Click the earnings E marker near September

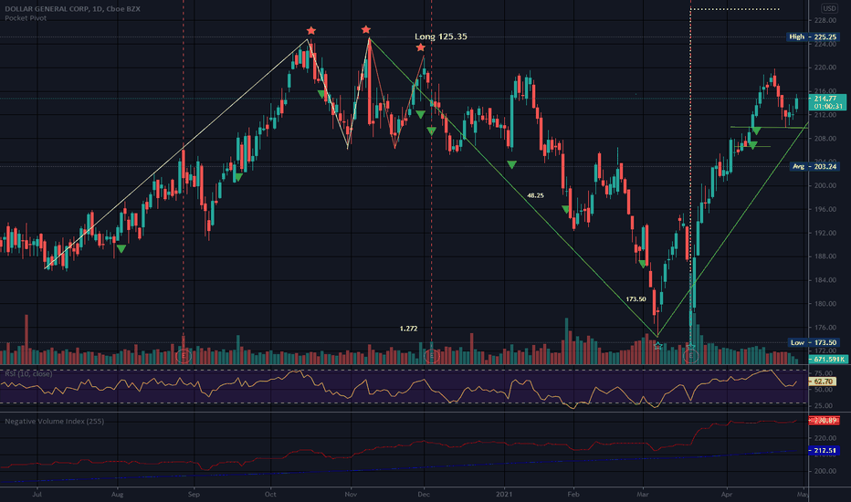(184, 356)
